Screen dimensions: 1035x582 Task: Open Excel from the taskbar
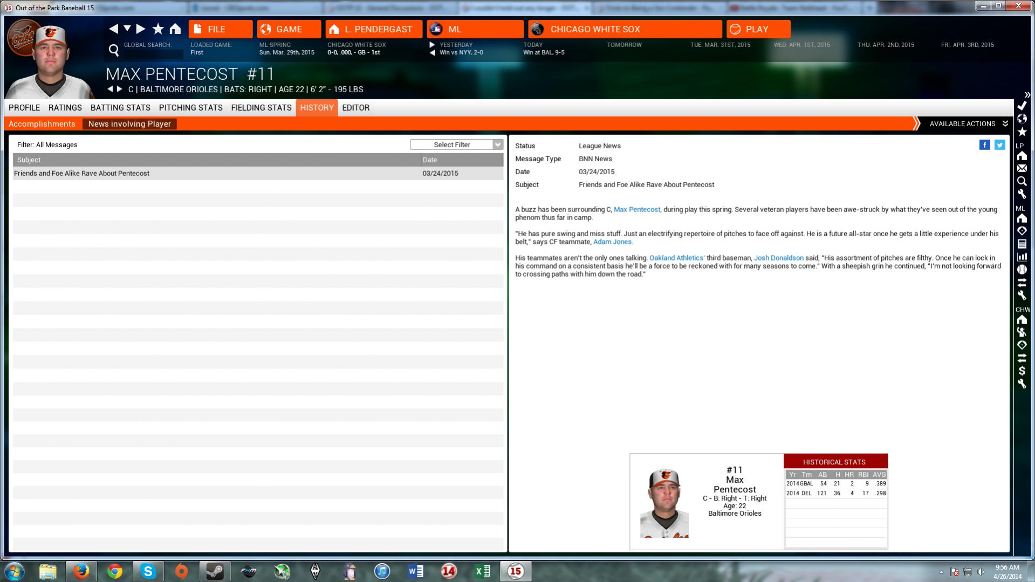coord(482,571)
